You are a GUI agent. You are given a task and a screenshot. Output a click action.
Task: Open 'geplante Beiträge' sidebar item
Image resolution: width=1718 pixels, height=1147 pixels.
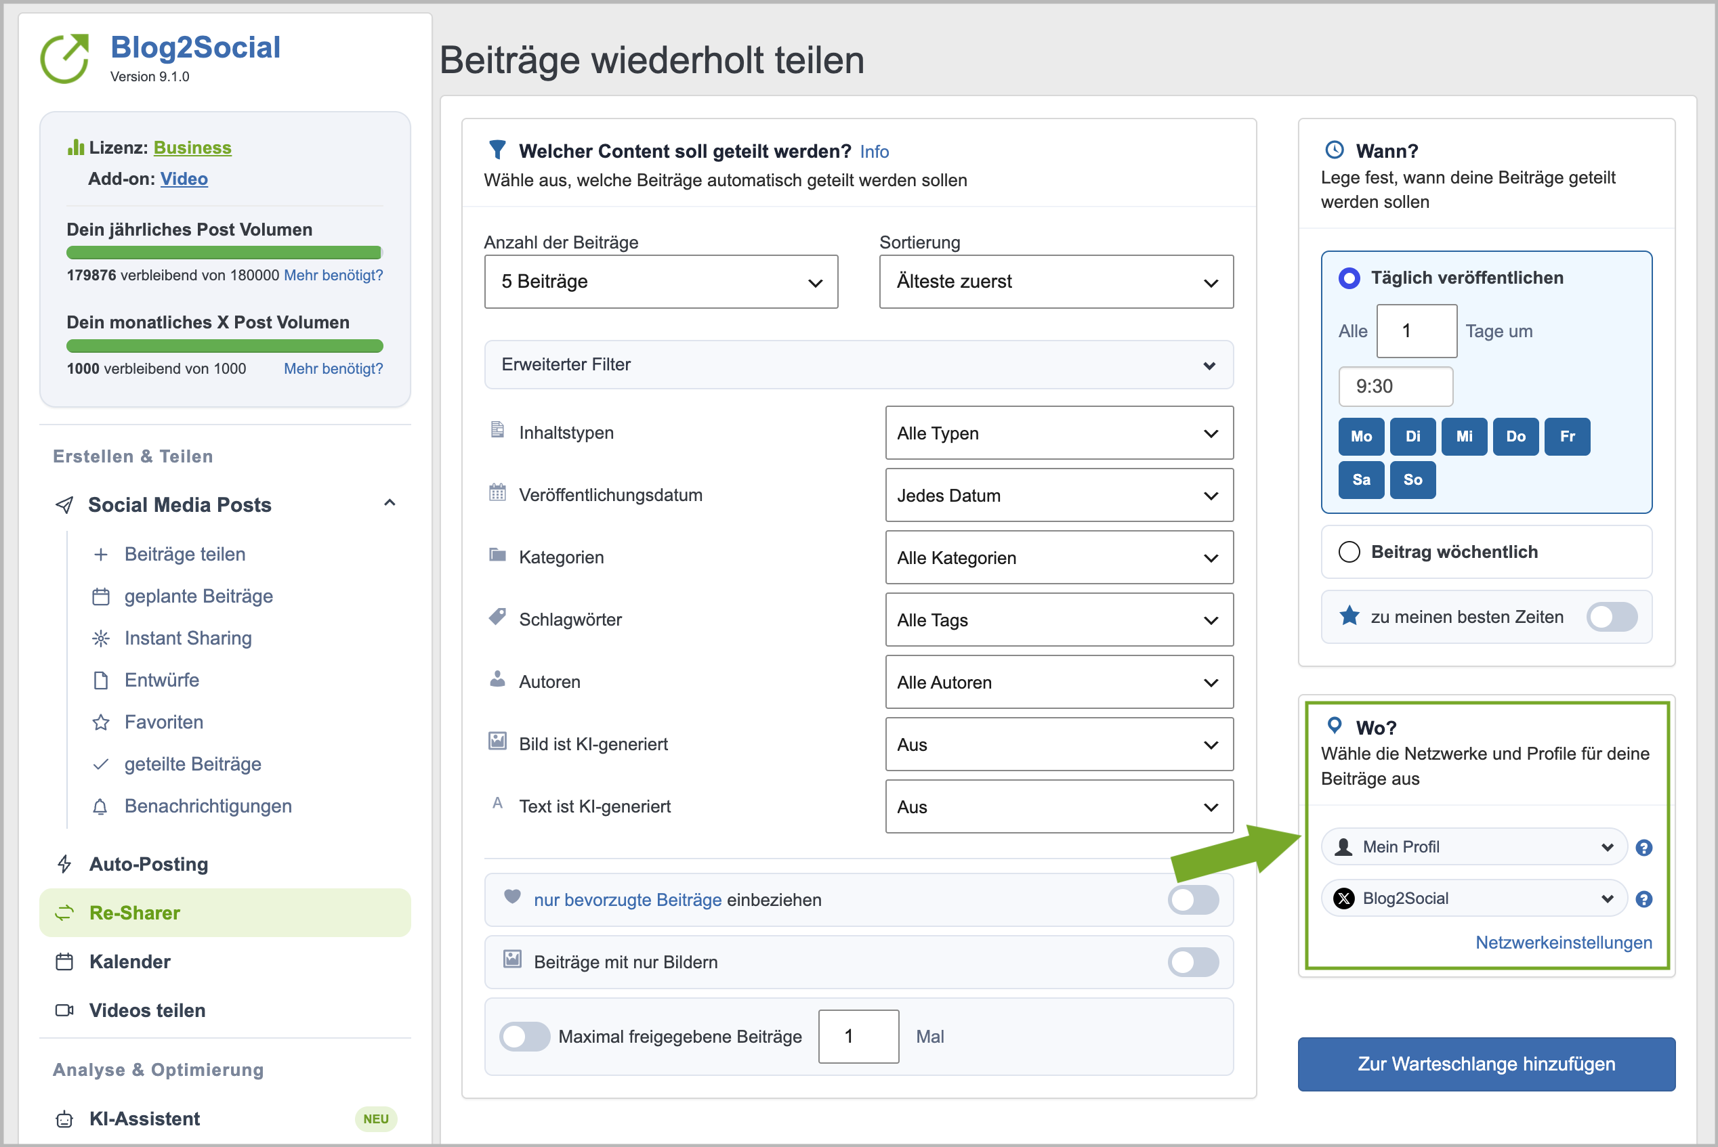198,596
